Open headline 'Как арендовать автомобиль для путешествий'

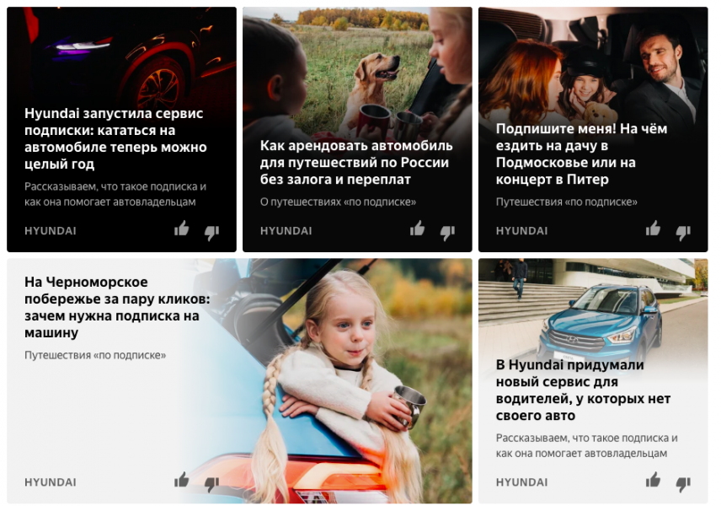356,162
